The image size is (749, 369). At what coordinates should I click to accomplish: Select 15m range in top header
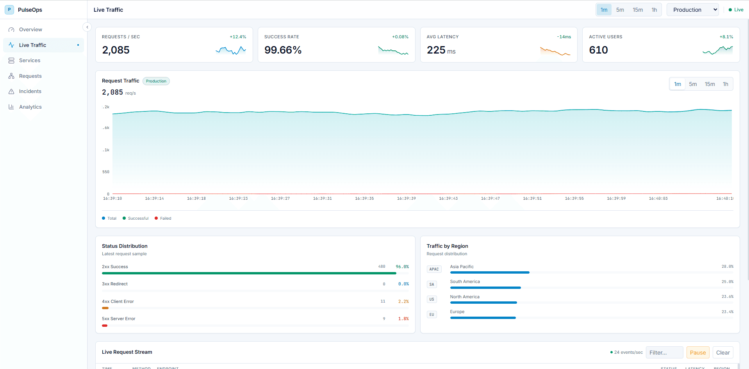[x=638, y=10]
